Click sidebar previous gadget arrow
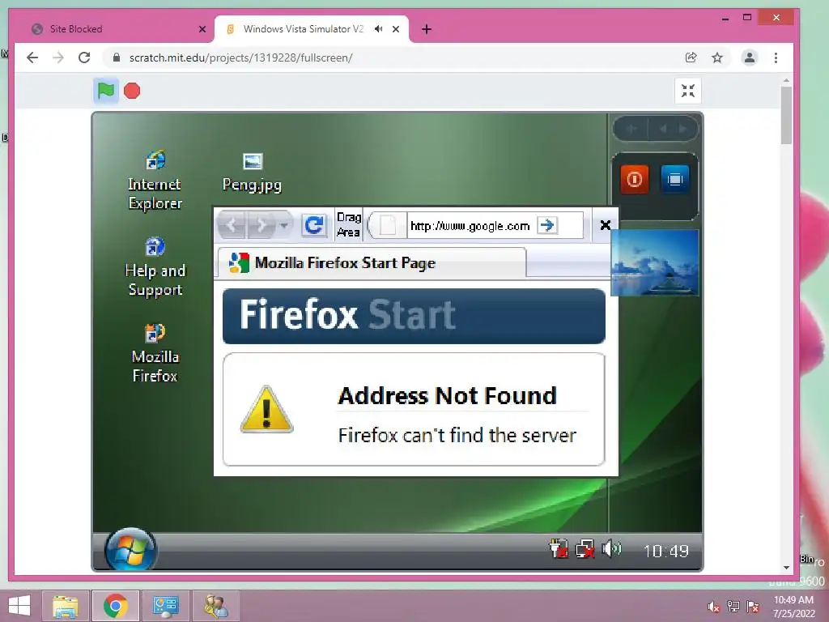 (x=663, y=129)
